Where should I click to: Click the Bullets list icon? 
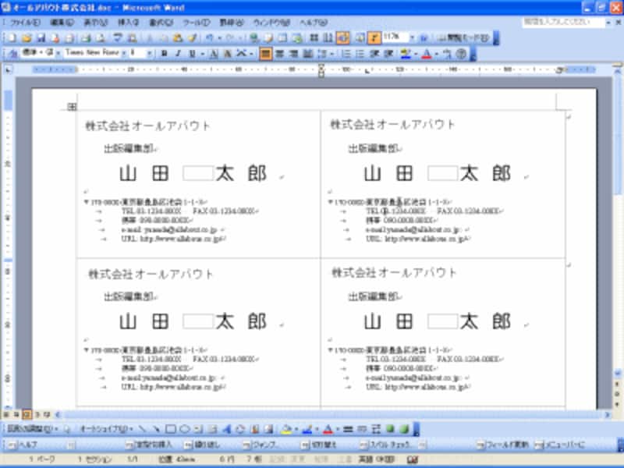pyautogui.click(x=360, y=53)
